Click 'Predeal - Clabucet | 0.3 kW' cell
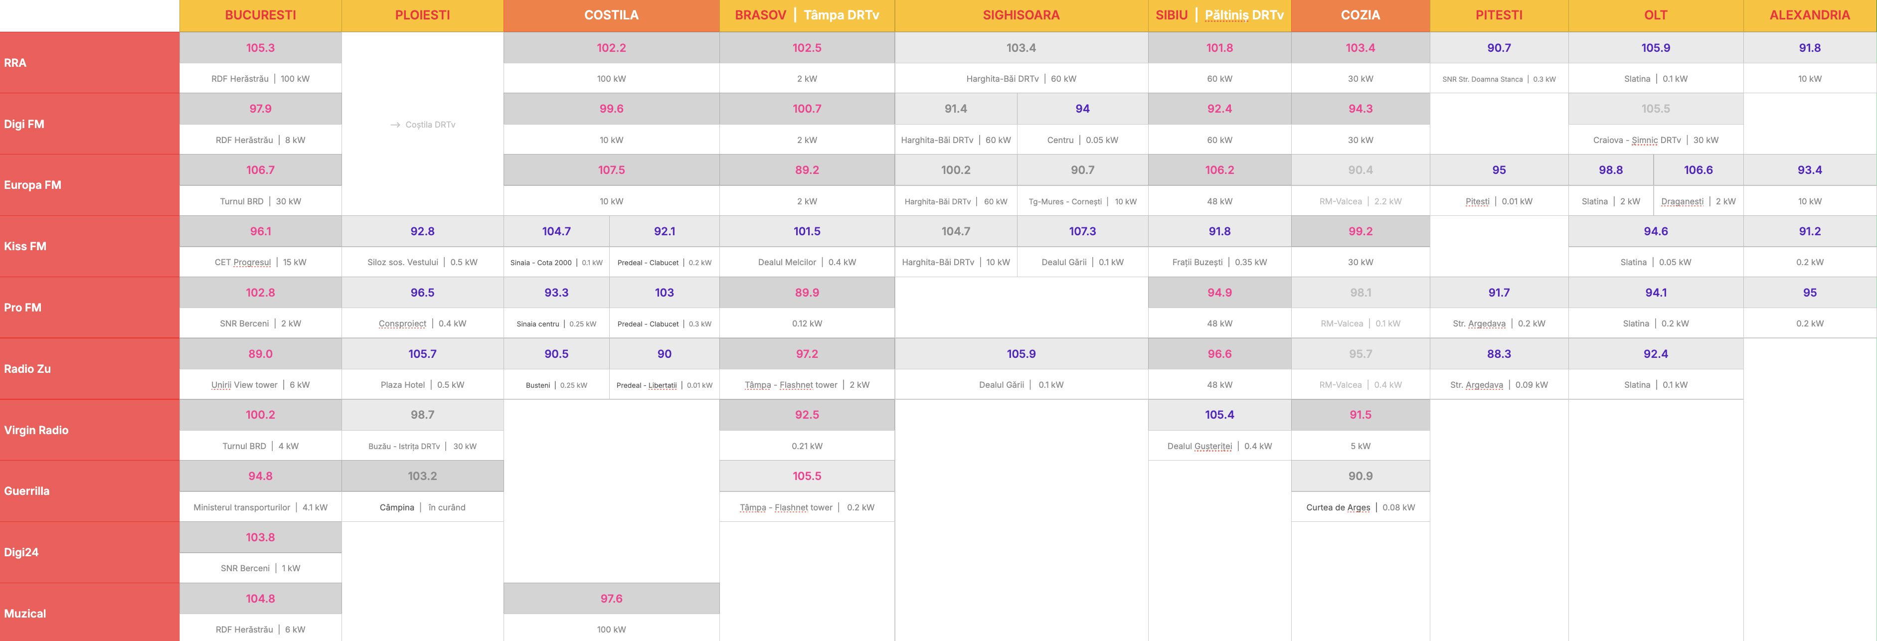 coord(665,323)
